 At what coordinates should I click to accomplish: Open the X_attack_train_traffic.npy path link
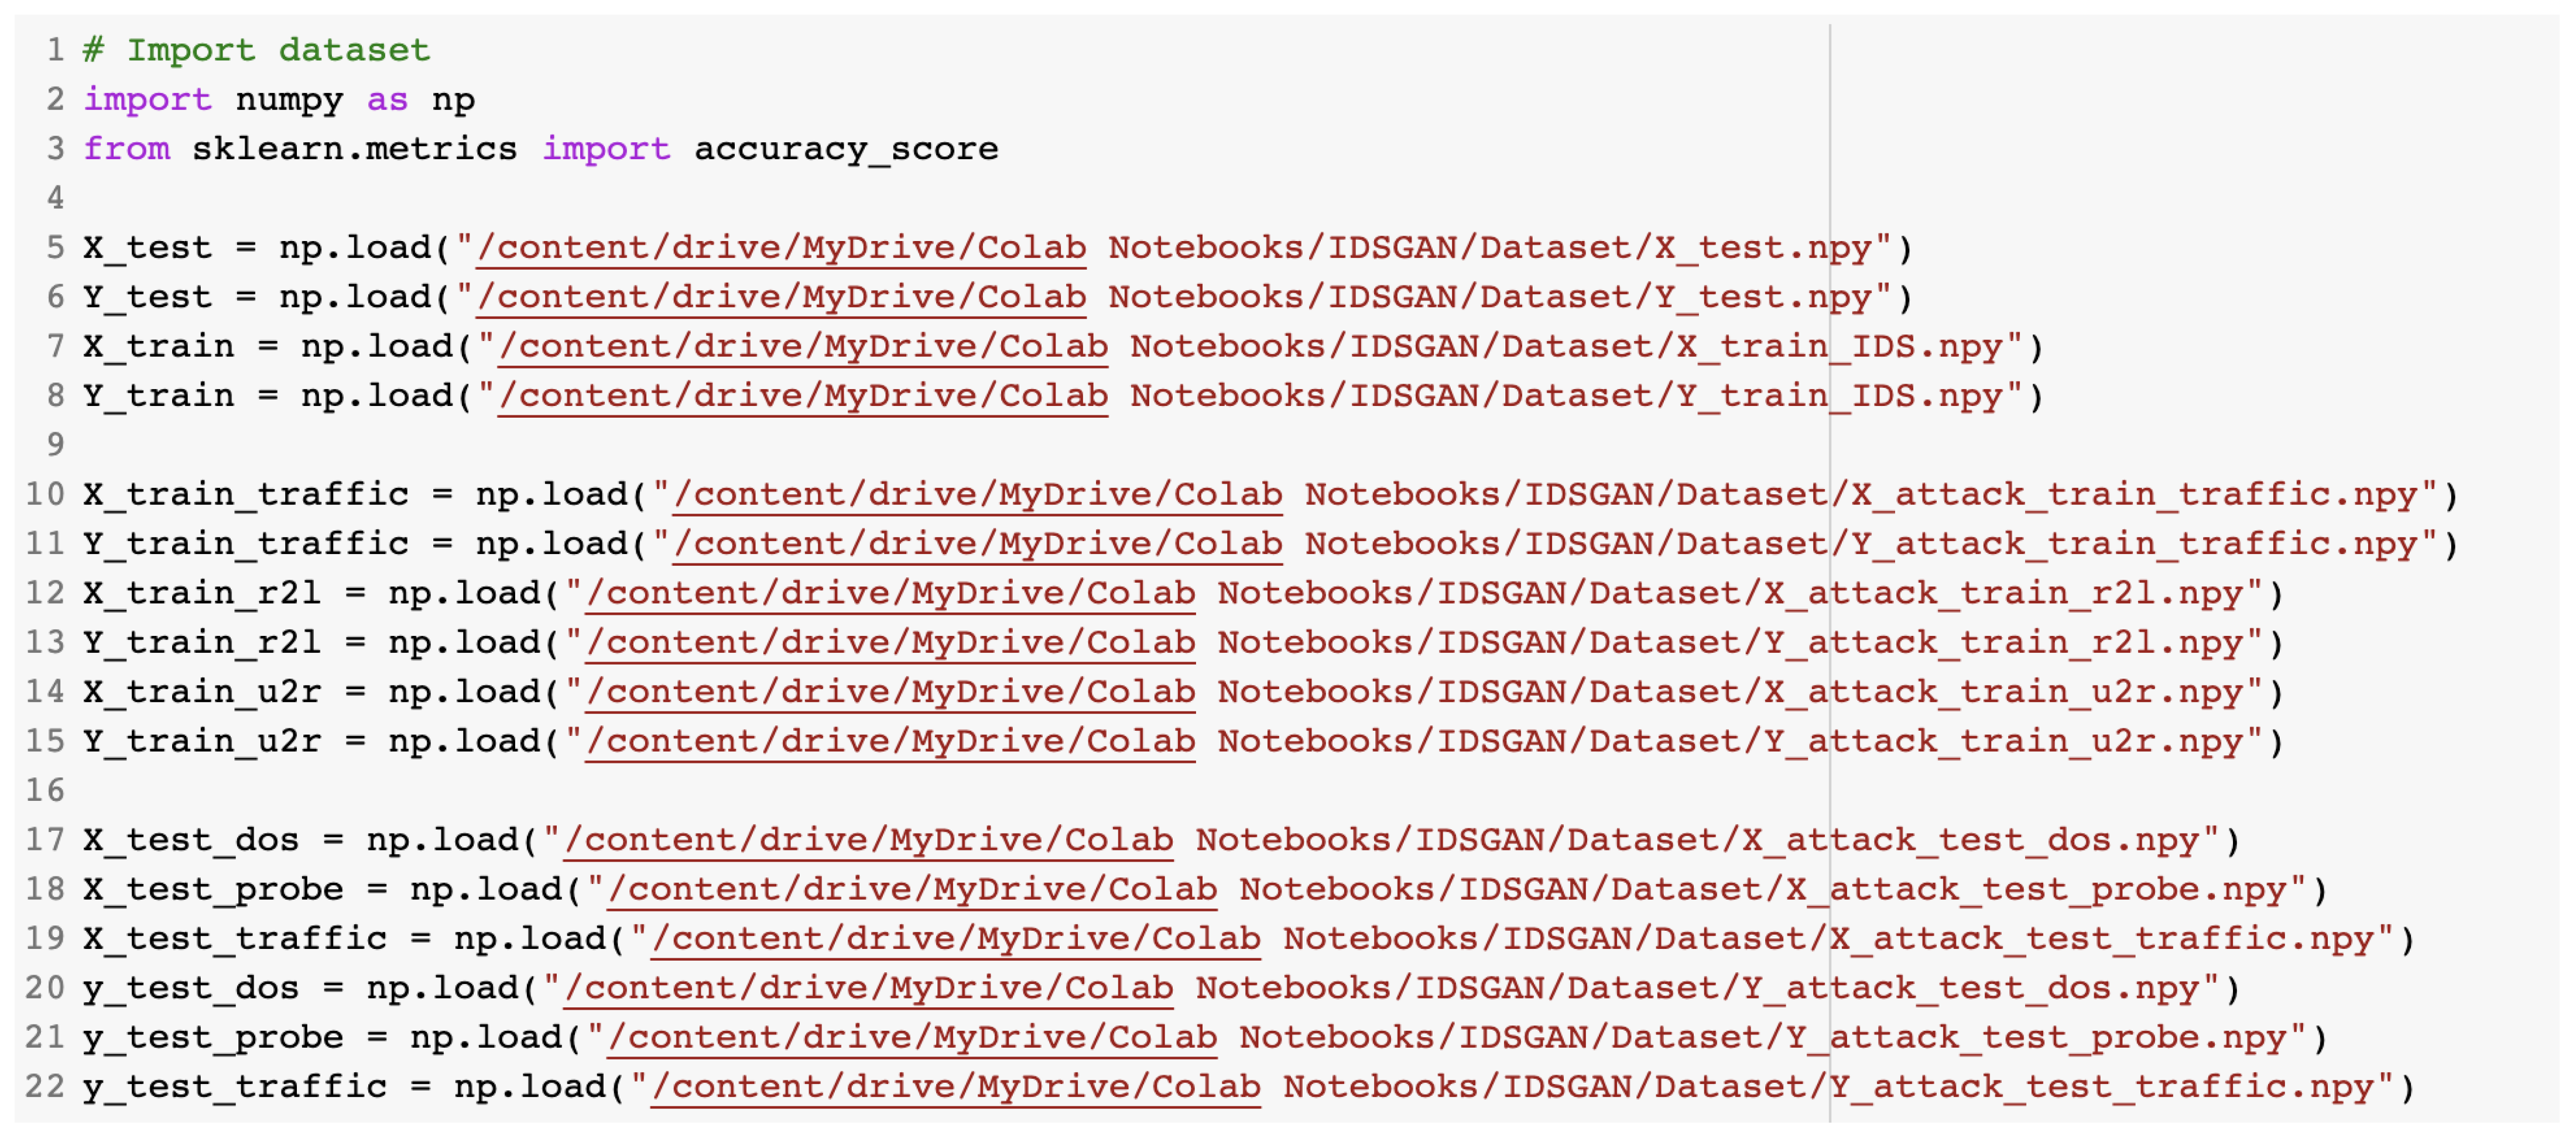977,494
